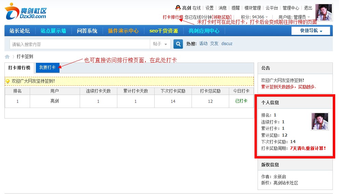Image resolution: width=339 pixels, height=194 pixels.
Task: Click 用户 column header
Action: [x=55, y=91]
